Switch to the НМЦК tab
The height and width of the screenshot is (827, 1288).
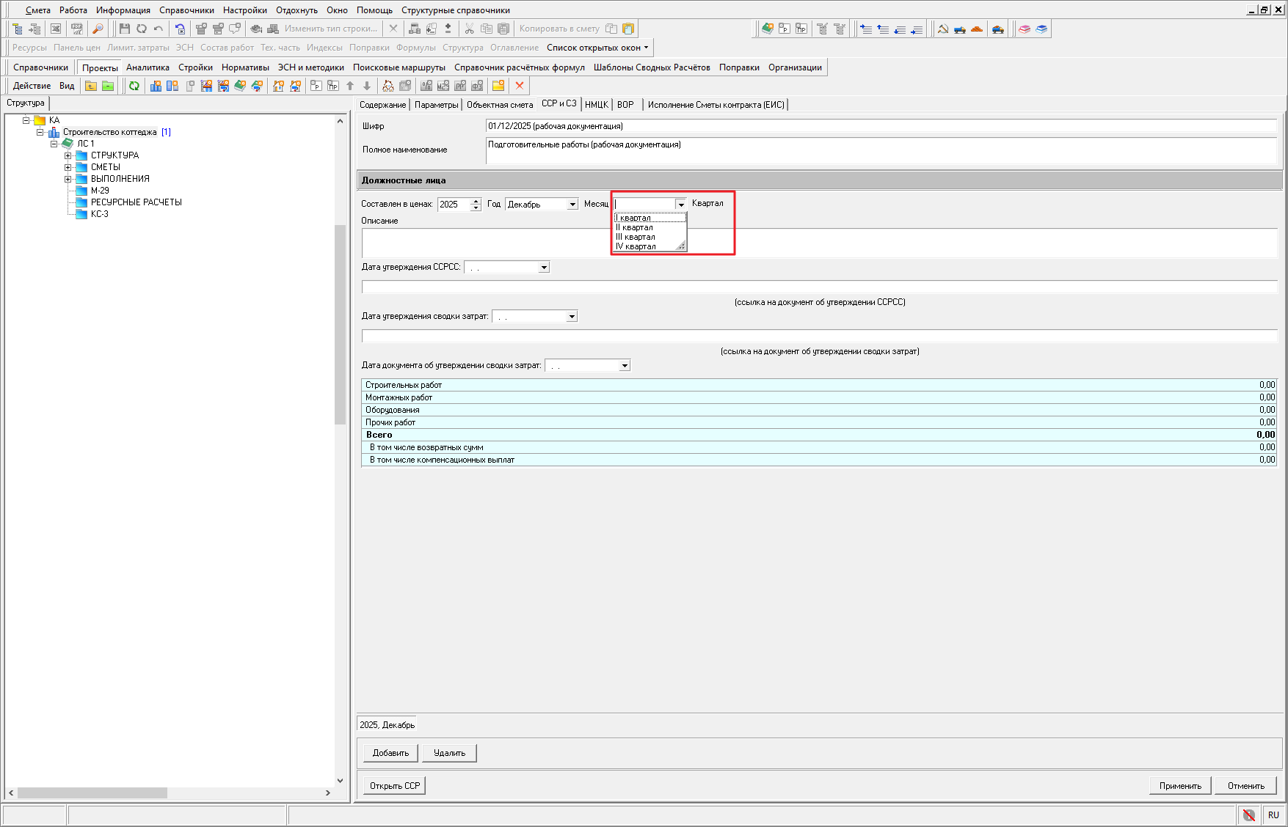tap(596, 105)
